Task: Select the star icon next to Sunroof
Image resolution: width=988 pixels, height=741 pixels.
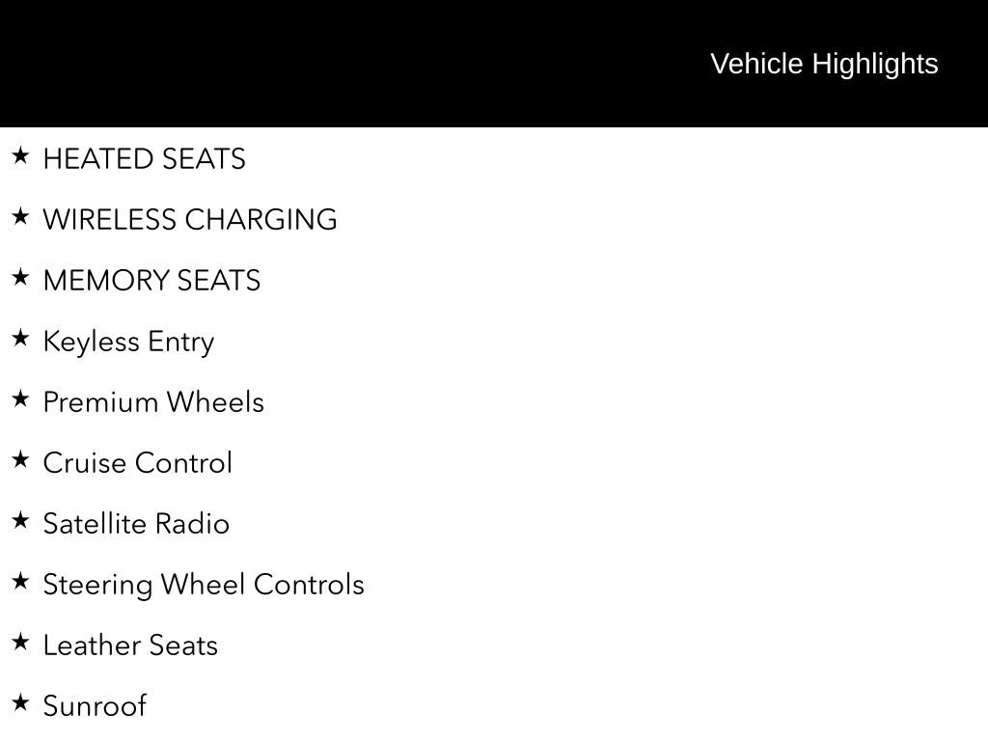Action: [20, 702]
